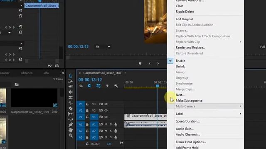Screen dimensions: 266x149
Task: Select Gazpromneft sequence thumbnail in Project
Action: [34, 98]
